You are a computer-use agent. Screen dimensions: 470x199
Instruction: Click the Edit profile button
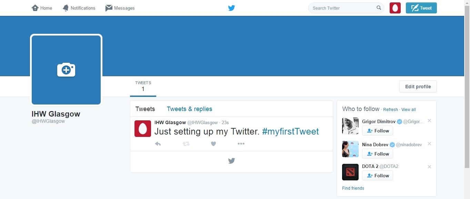pyautogui.click(x=418, y=87)
